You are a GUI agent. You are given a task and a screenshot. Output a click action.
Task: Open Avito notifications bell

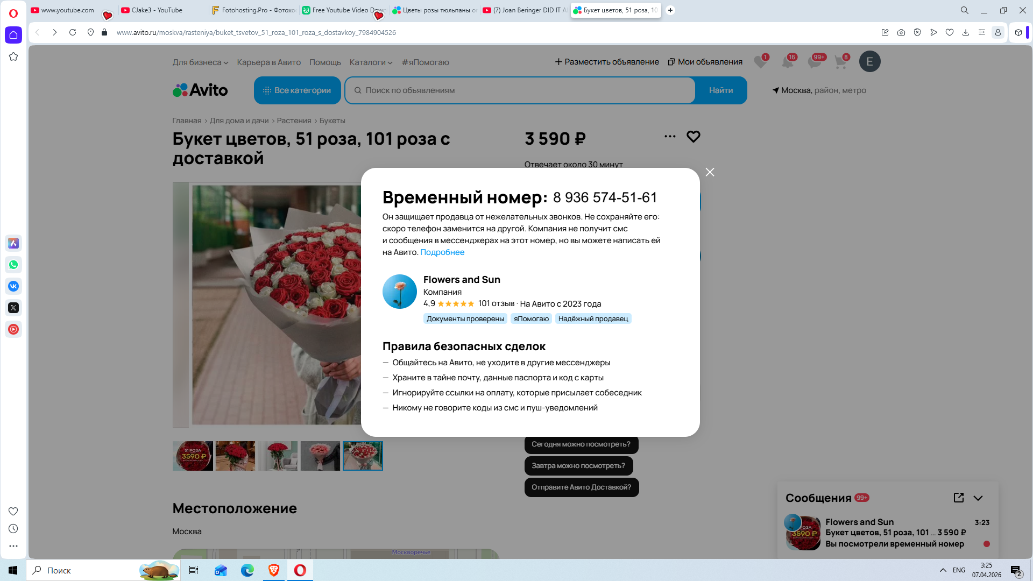788,62
